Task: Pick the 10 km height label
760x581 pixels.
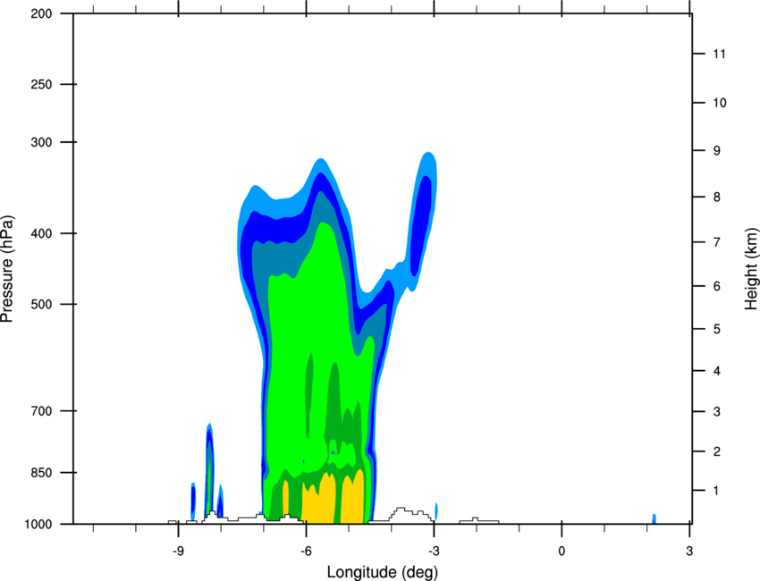Action: pos(720,103)
